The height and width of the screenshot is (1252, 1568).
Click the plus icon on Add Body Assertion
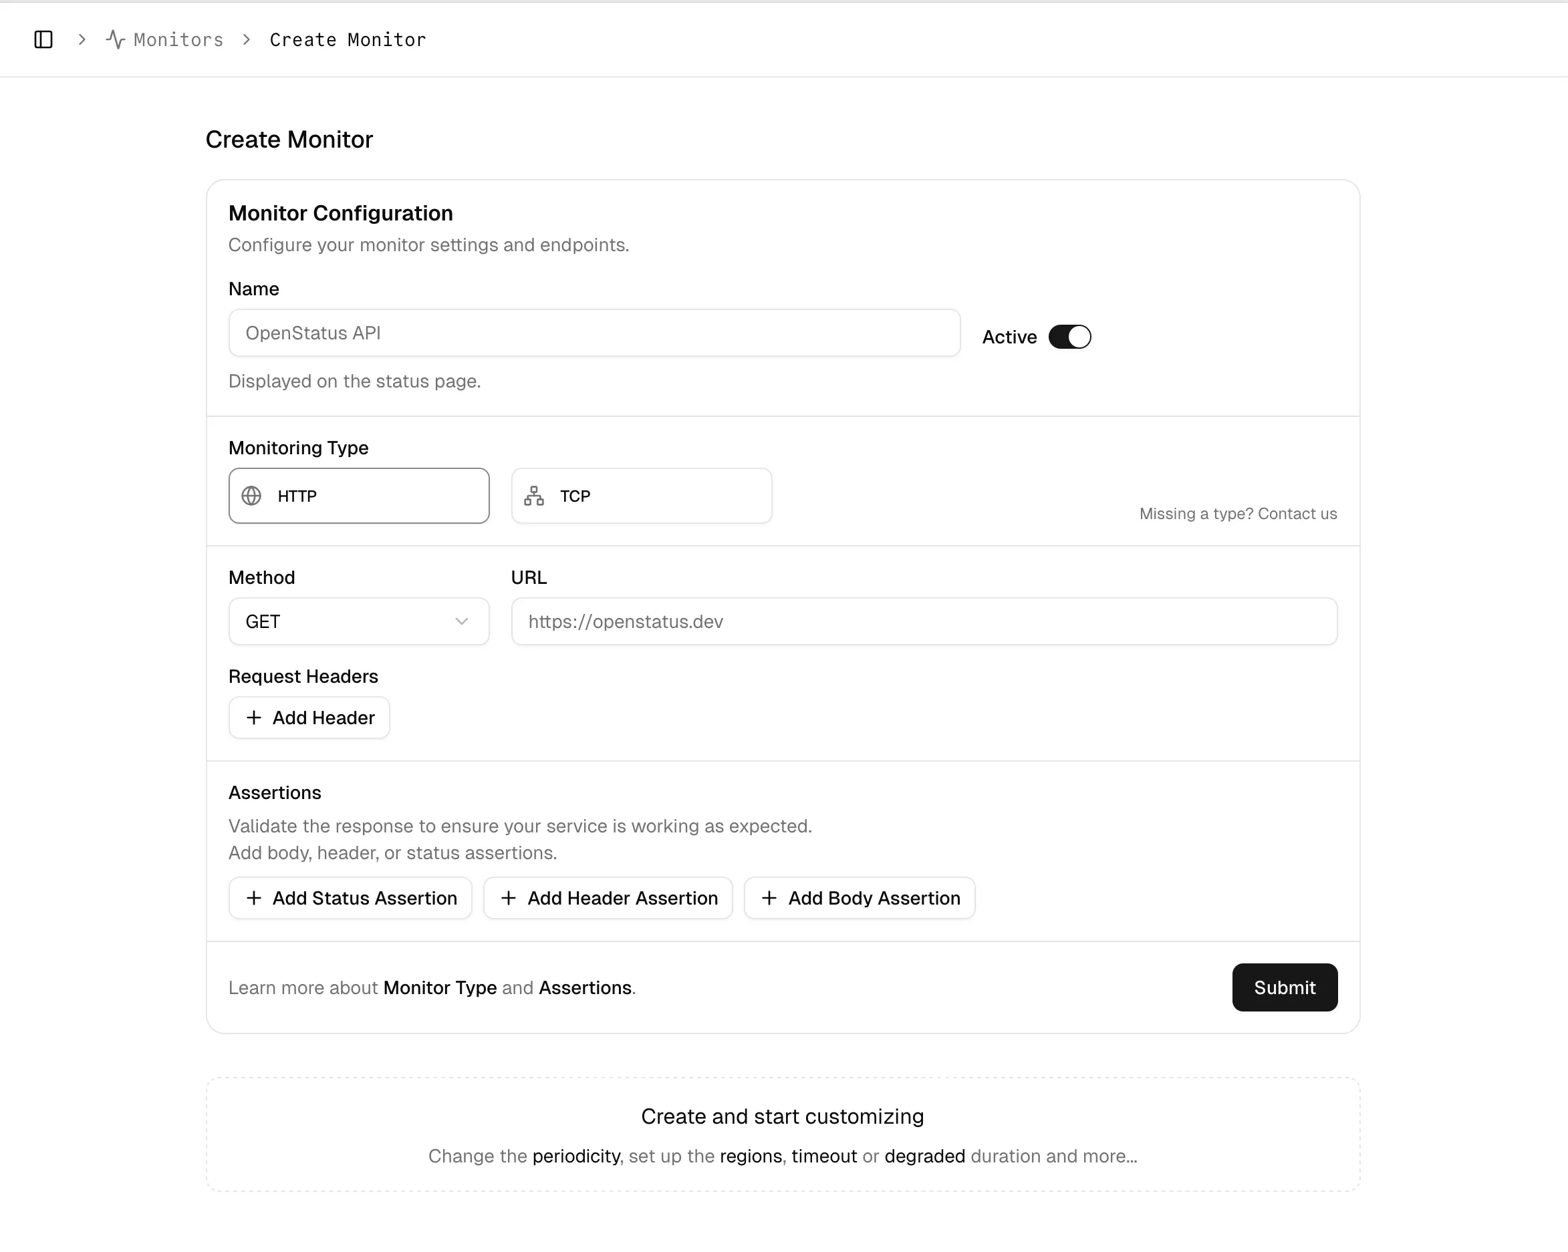click(769, 898)
